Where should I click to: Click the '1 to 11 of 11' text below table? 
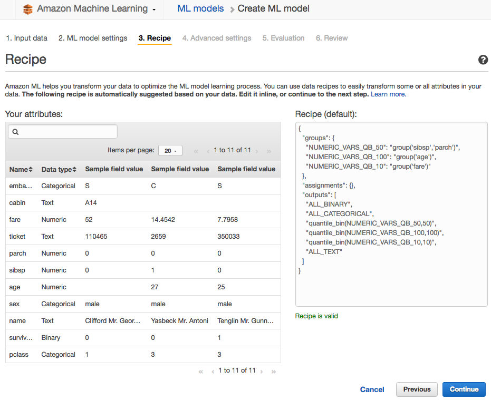point(237,370)
